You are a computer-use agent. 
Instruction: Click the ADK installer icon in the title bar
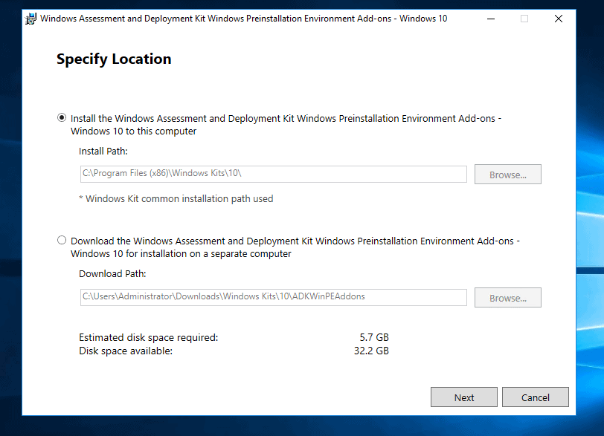30,18
